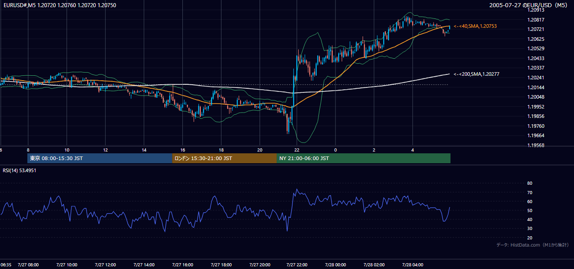This screenshot has height=269, width=574.
Task: Click RSI axis level 40
Action: click(530, 220)
